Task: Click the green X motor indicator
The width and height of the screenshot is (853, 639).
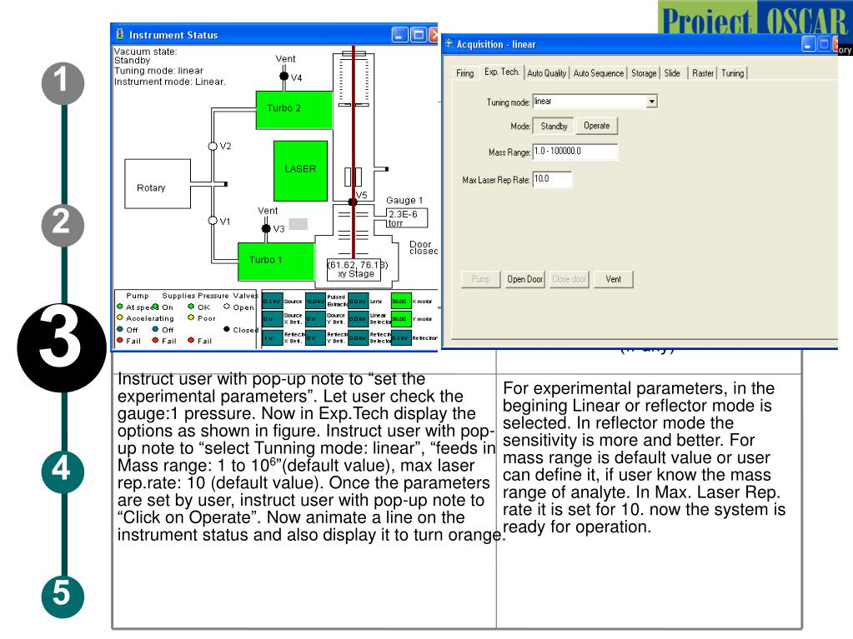Action: coord(401,301)
